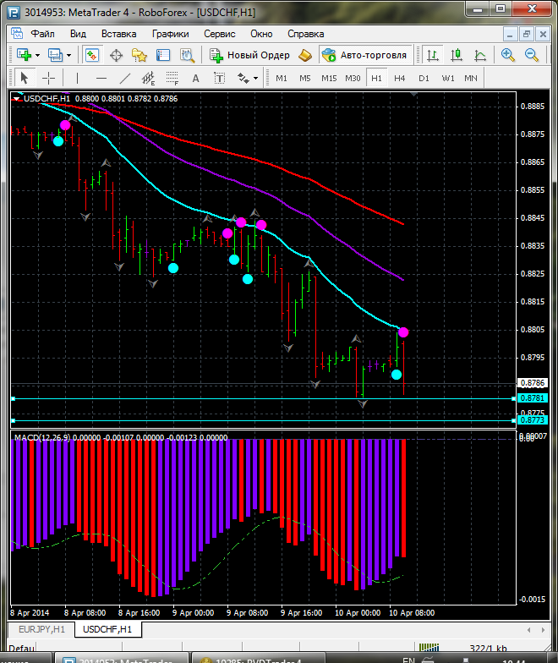Open MetaTrader window from the taskbar
Image resolution: width=558 pixels, height=663 pixels.
(x=120, y=660)
